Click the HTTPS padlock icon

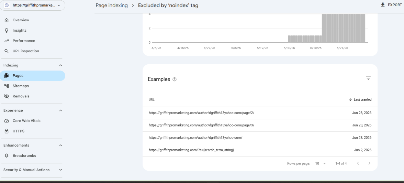click(x=7, y=131)
